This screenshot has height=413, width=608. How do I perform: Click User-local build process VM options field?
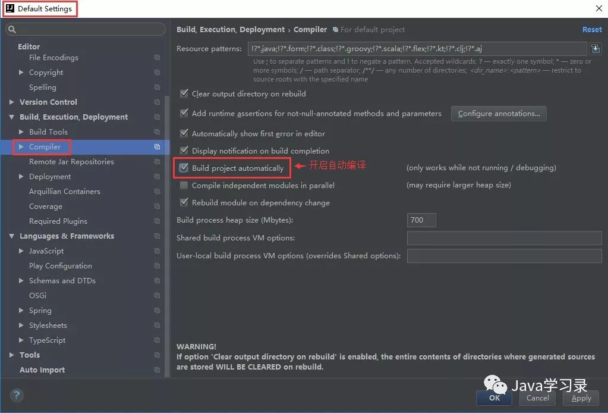504,256
